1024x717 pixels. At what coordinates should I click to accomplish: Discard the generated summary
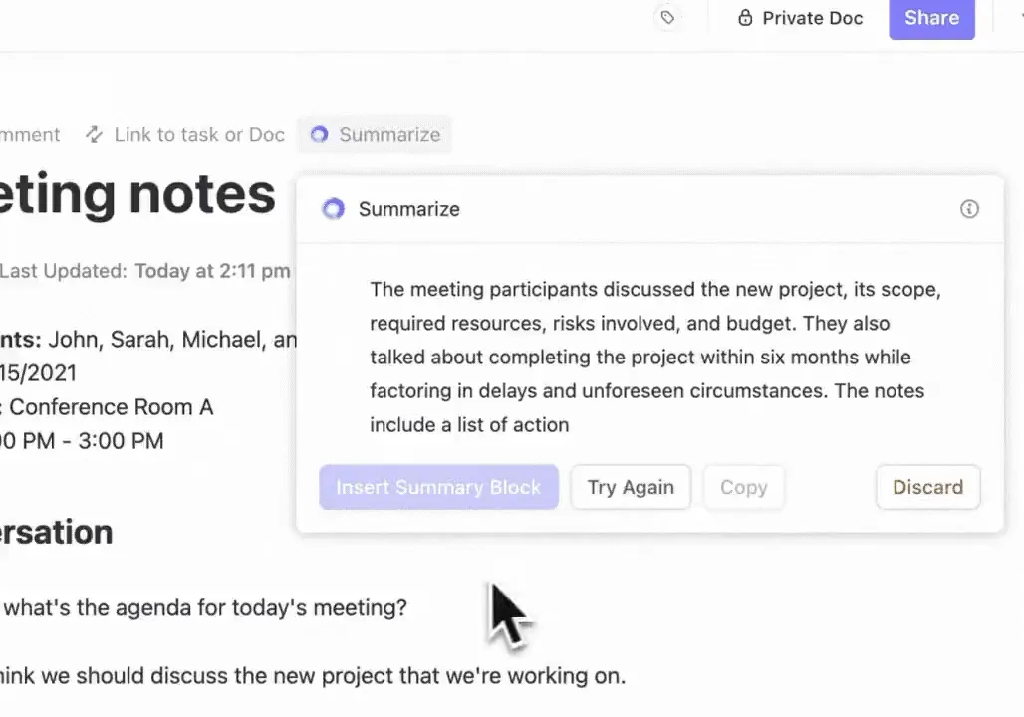[x=928, y=487]
